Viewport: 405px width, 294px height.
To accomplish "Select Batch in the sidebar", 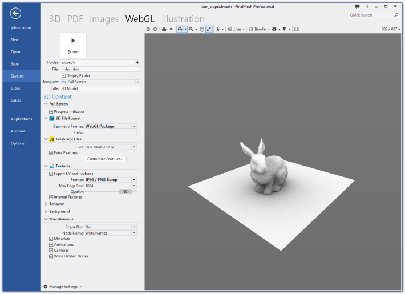I will click(x=15, y=100).
